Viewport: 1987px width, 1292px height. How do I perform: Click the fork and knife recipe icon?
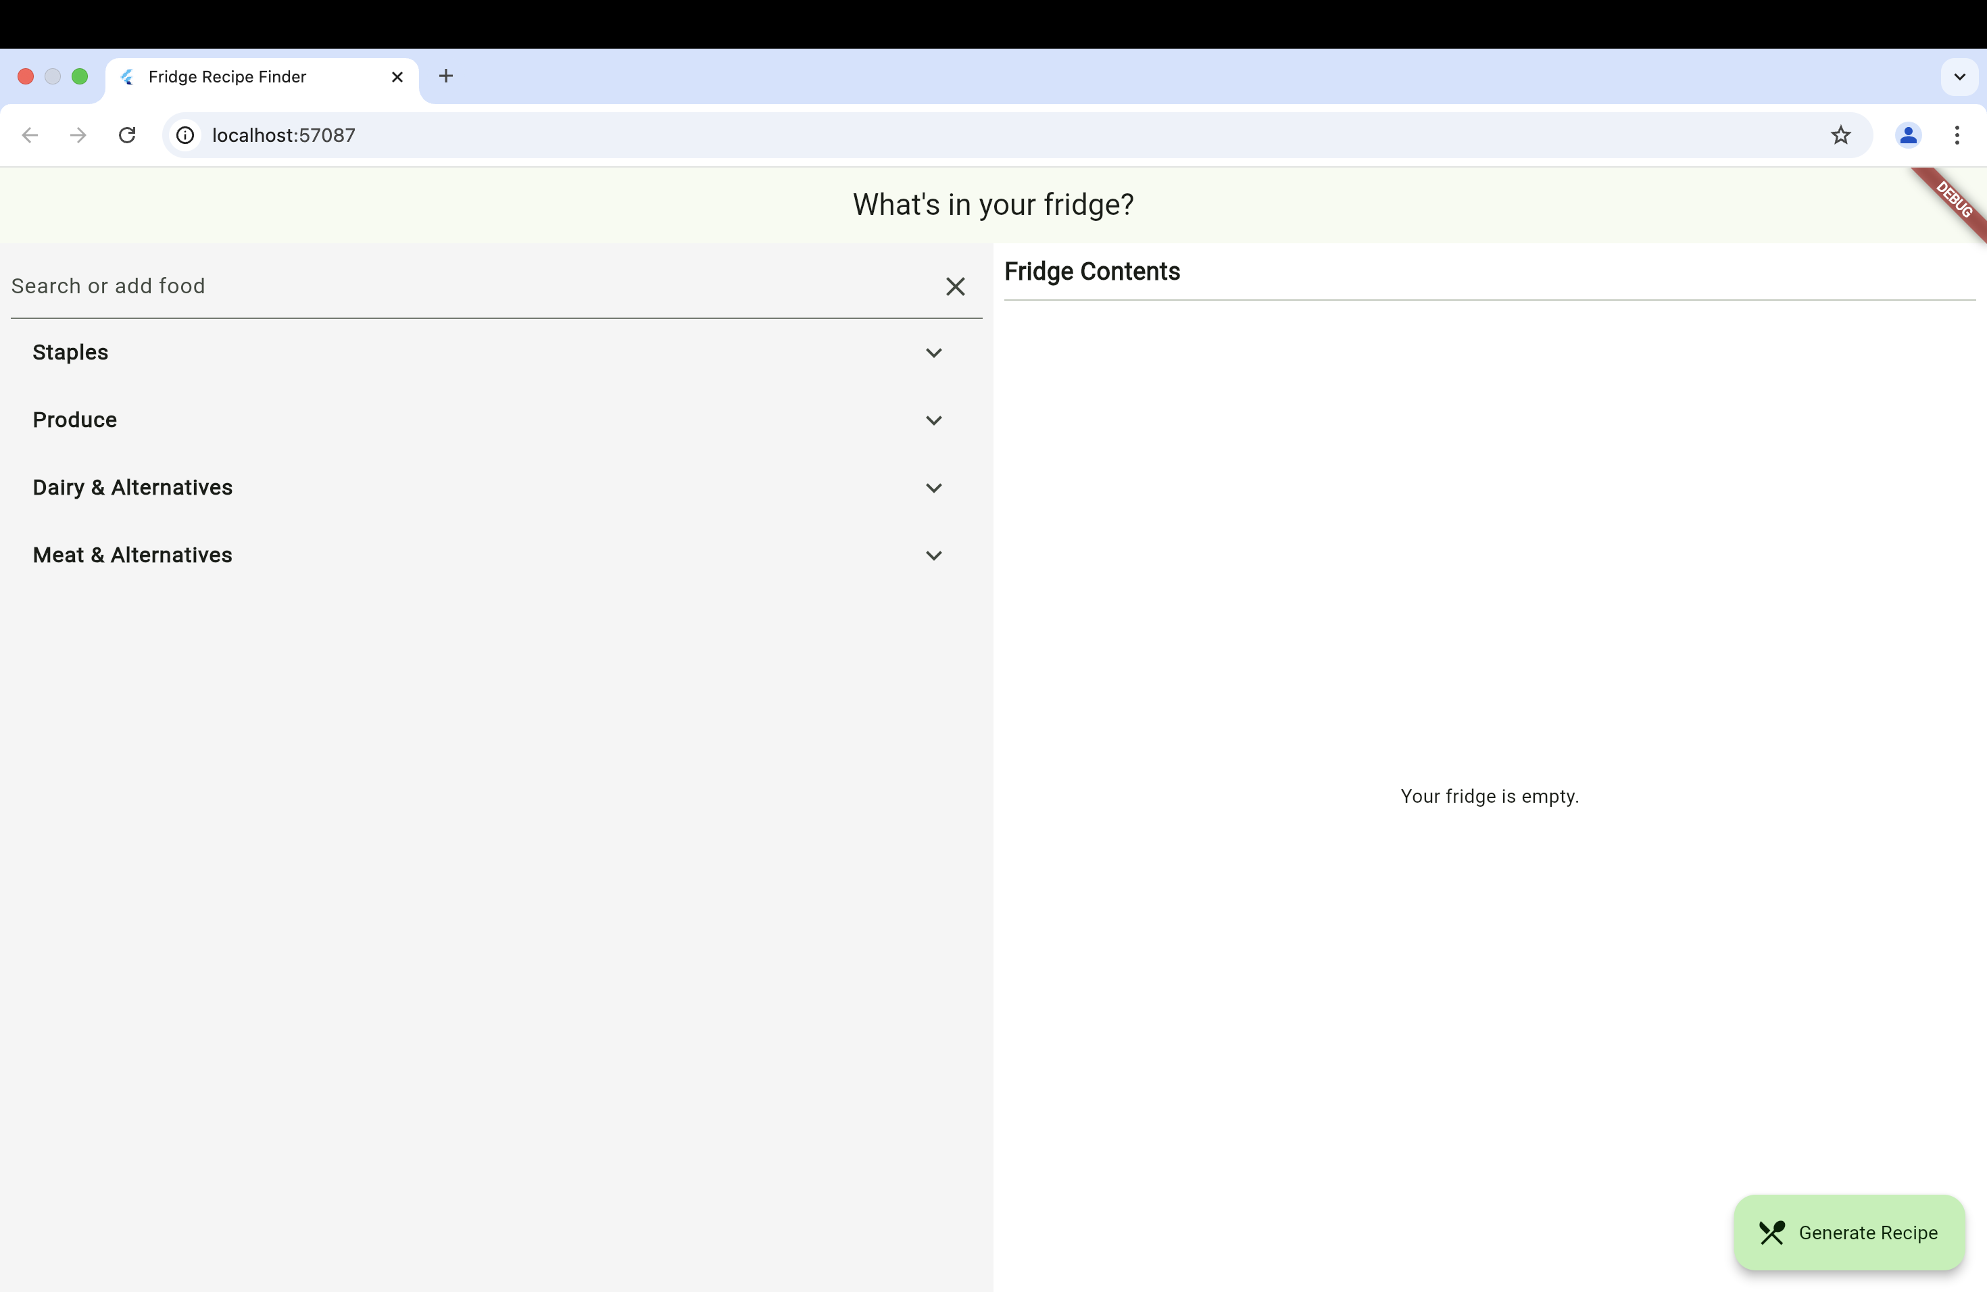click(1771, 1233)
